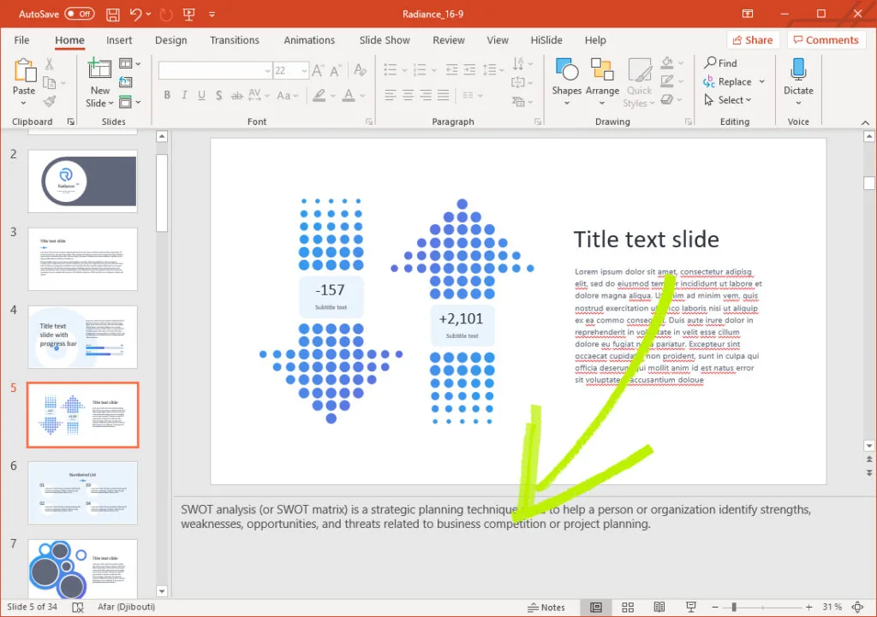The image size is (877, 617).
Task: Open the Select dropdown
Action: (x=728, y=100)
